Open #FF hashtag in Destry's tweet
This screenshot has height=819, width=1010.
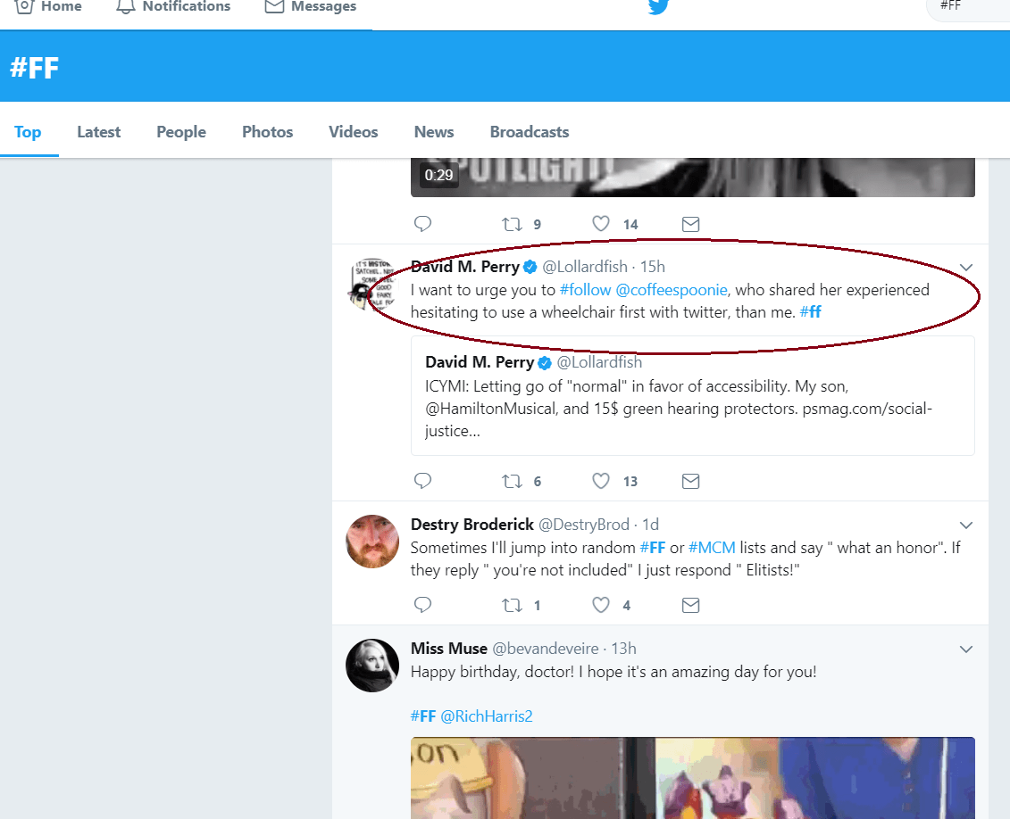pos(653,548)
